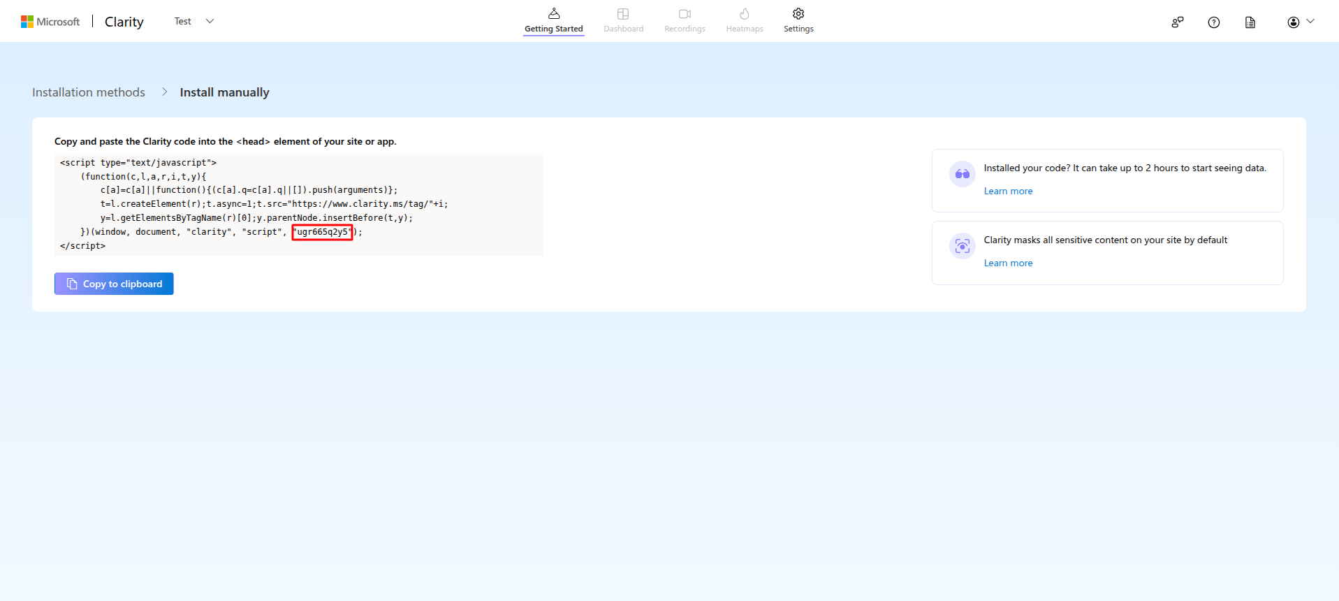The height and width of the screenshot is (601, 1339).
Task: Click the script type="text/javascript" line
Action: point(138,163)
